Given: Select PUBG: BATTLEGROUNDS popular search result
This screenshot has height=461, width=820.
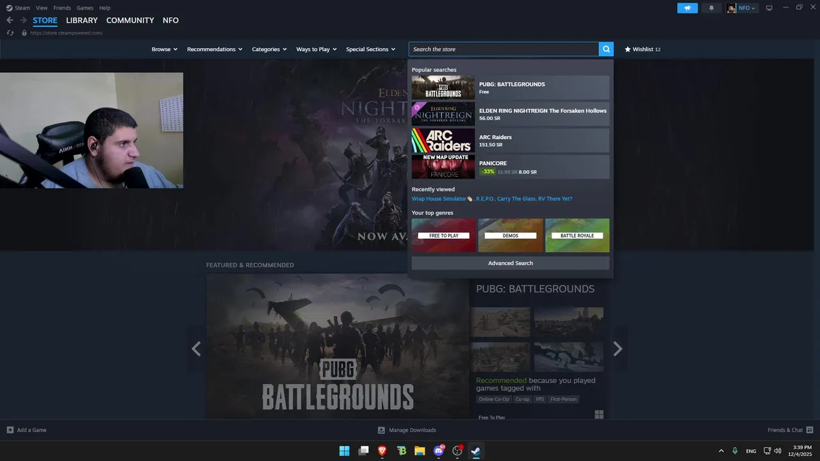Looking at the screenshot, I should (x=511, y=88).
